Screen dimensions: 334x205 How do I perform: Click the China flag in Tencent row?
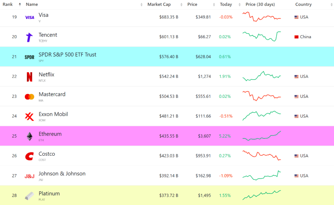coord(296,37)
